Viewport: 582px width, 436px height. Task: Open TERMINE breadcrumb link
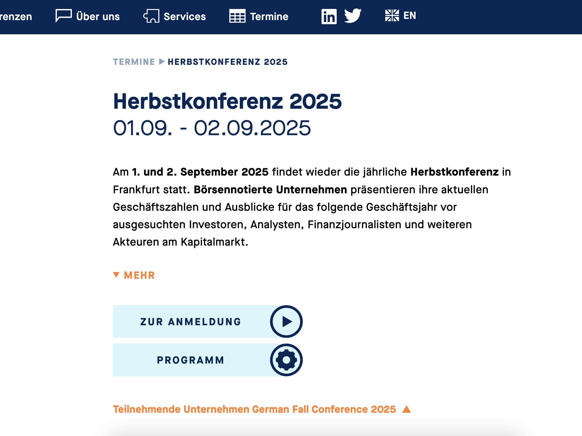pos(134,62)
